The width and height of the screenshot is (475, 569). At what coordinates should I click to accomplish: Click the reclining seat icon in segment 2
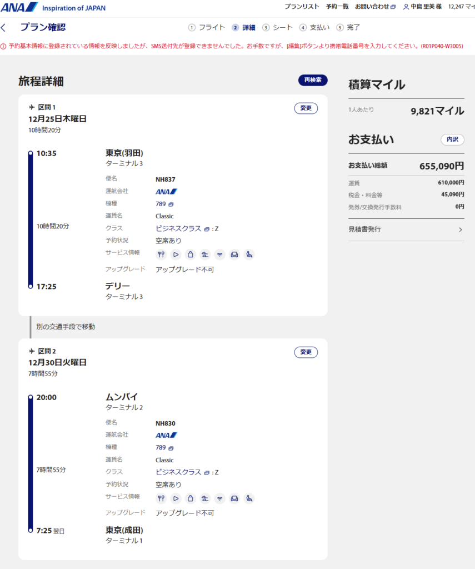(249, 498)
